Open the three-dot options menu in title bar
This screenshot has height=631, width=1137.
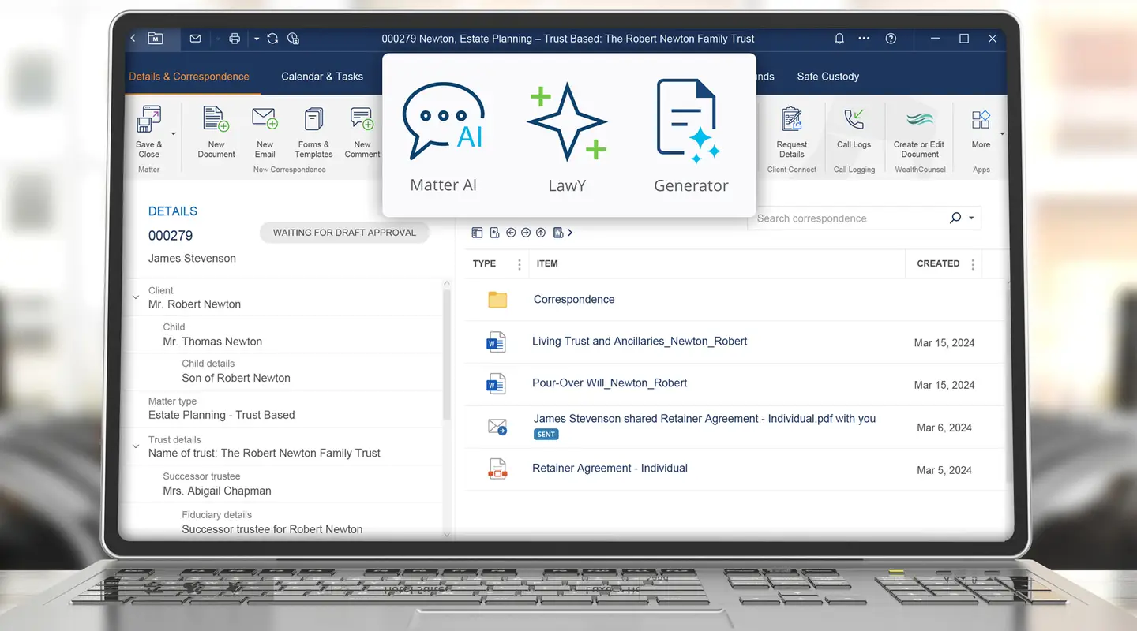[x=864, y=38]
